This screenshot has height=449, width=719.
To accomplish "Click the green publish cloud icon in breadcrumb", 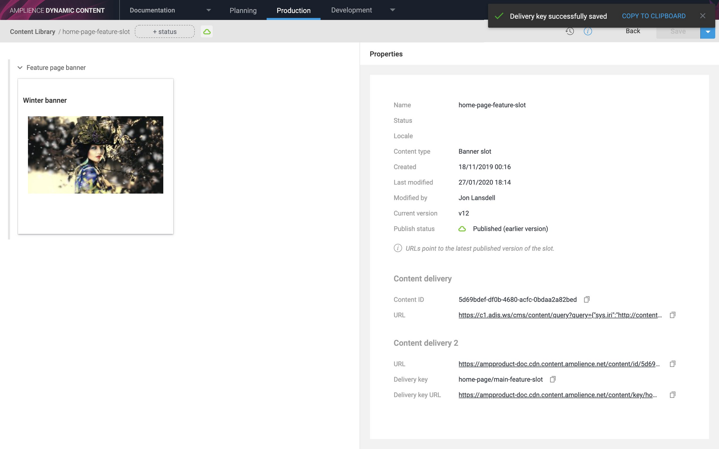I will pos(207,31).
